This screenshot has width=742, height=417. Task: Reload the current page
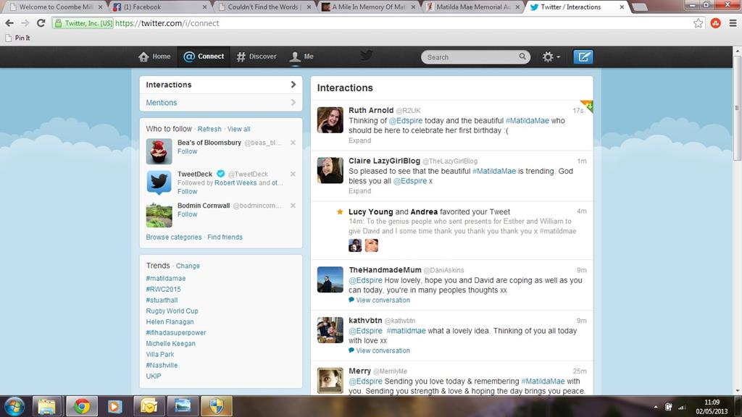tap(41, 23)
